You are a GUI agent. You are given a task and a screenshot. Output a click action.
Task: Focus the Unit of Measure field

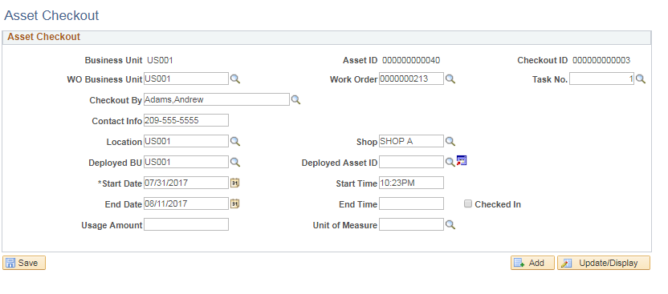point(412,224)
